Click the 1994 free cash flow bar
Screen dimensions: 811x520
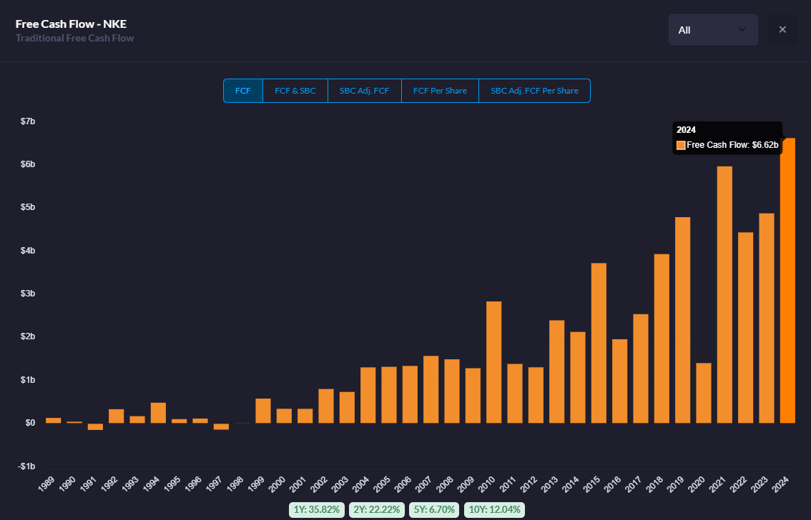point(158,413)
